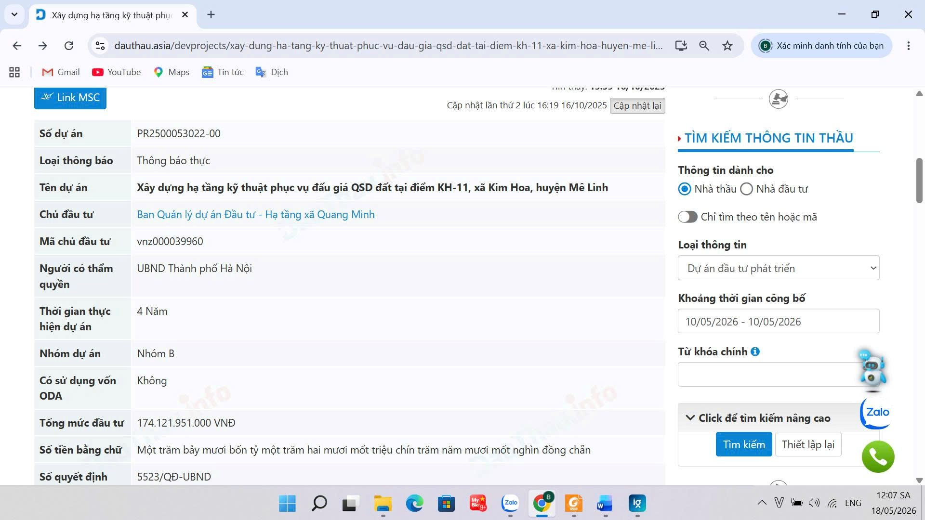Open the zoom magnifier icon in address bar

pos(704,46)
